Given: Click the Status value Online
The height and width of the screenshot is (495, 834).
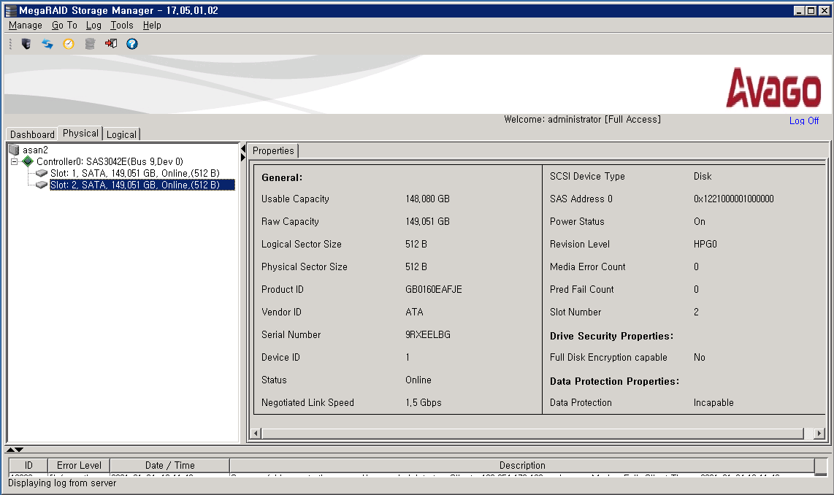Looking at the screenshot, I should 418,380.
